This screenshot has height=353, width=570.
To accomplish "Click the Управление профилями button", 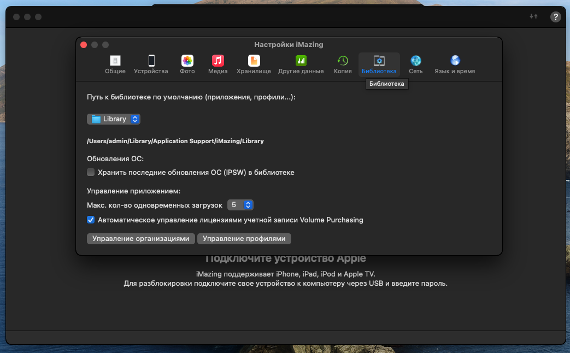I will pyautogui.click(x=244, y=239).
